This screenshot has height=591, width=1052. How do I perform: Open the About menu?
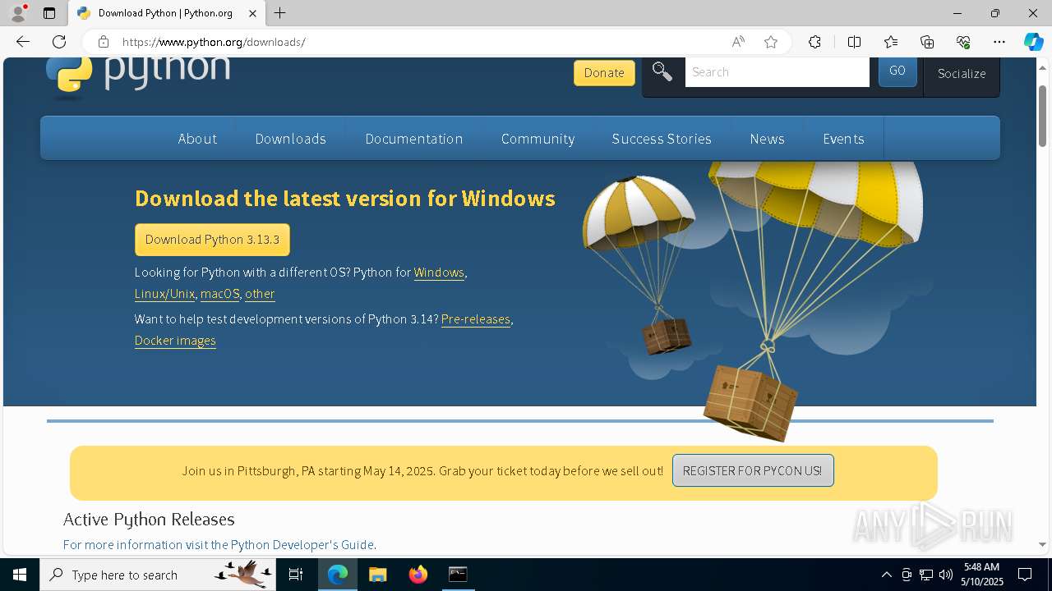pyautogui.click(x=197, y=139)
